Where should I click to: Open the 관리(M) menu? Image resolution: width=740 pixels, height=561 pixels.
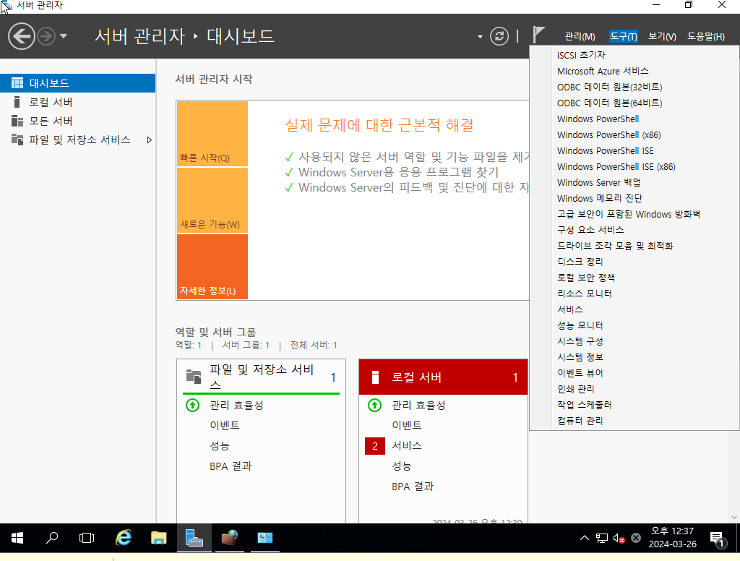tap(580, 36)
